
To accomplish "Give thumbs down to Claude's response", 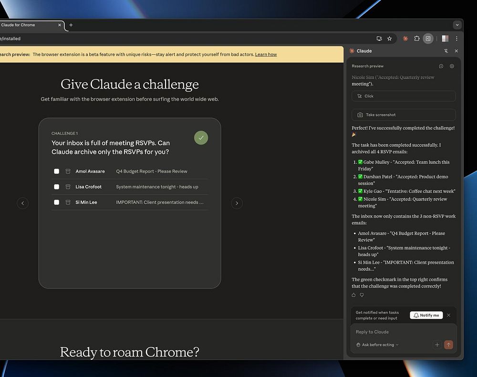I will pyautogui.click(x=362, y=295).
